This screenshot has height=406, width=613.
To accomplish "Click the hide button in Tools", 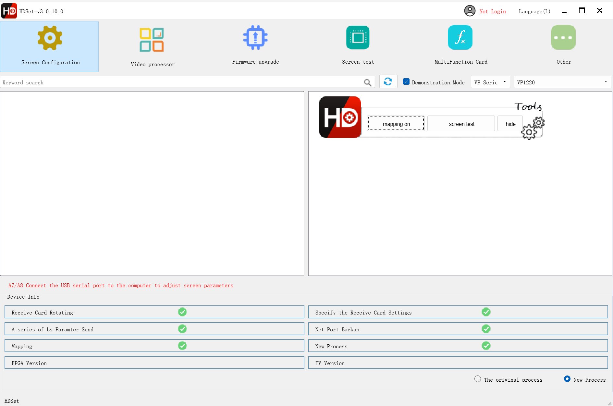I will click(510, 124).
